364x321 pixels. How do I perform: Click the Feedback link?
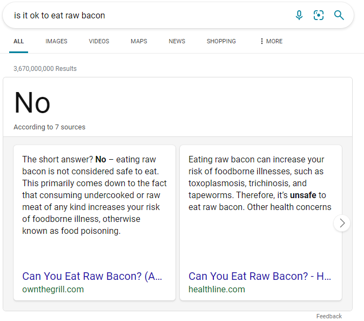[329, 316]
